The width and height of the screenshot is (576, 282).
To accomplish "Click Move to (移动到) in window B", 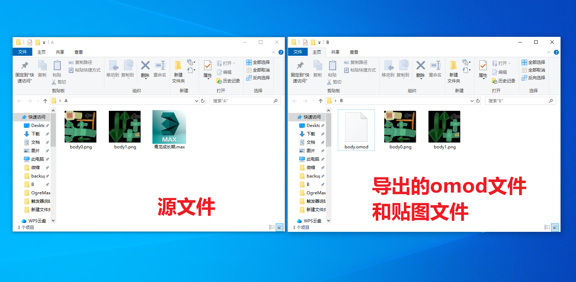I will pos(388,69).
